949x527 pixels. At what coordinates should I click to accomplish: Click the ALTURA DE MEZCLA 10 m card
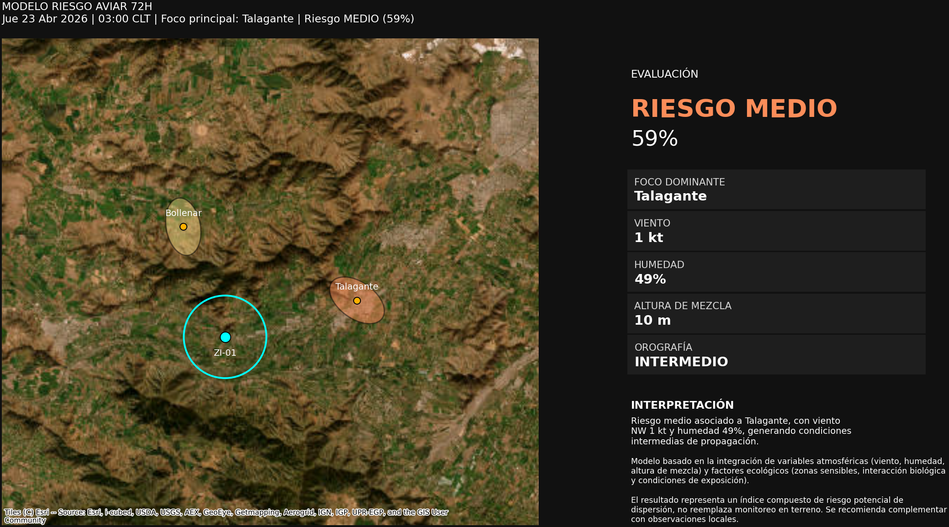(776, 313)
